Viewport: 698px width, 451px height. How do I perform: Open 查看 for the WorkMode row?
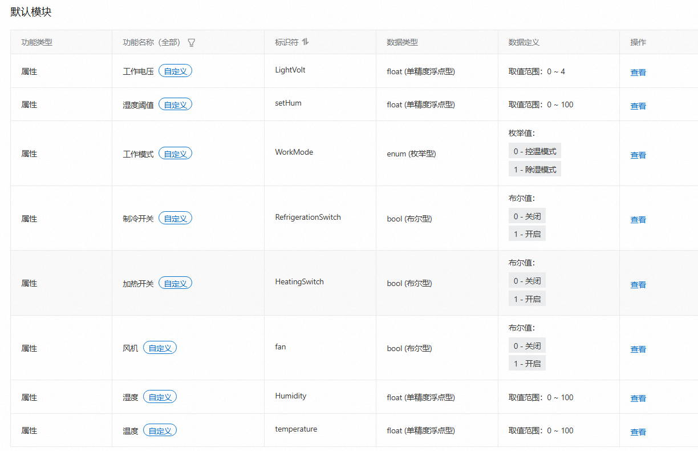click(638, 155)
